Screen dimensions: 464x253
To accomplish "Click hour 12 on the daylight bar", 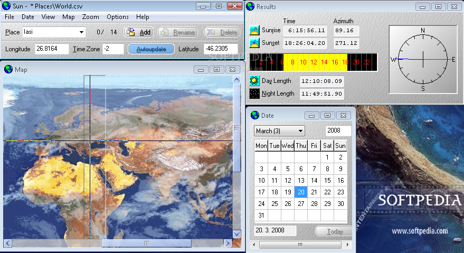I will [314, 62].
